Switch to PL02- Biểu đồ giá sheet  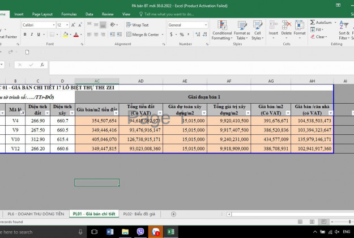pos(139,214)
